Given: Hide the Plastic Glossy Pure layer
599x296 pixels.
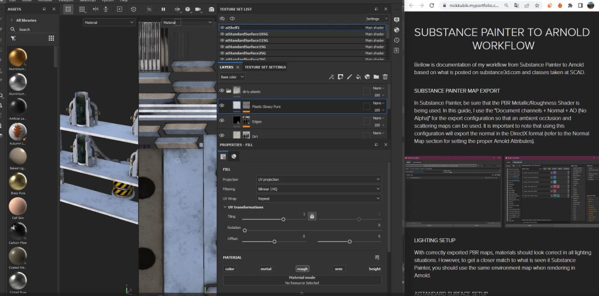Looking at the screenshot, I should (222, 106).
